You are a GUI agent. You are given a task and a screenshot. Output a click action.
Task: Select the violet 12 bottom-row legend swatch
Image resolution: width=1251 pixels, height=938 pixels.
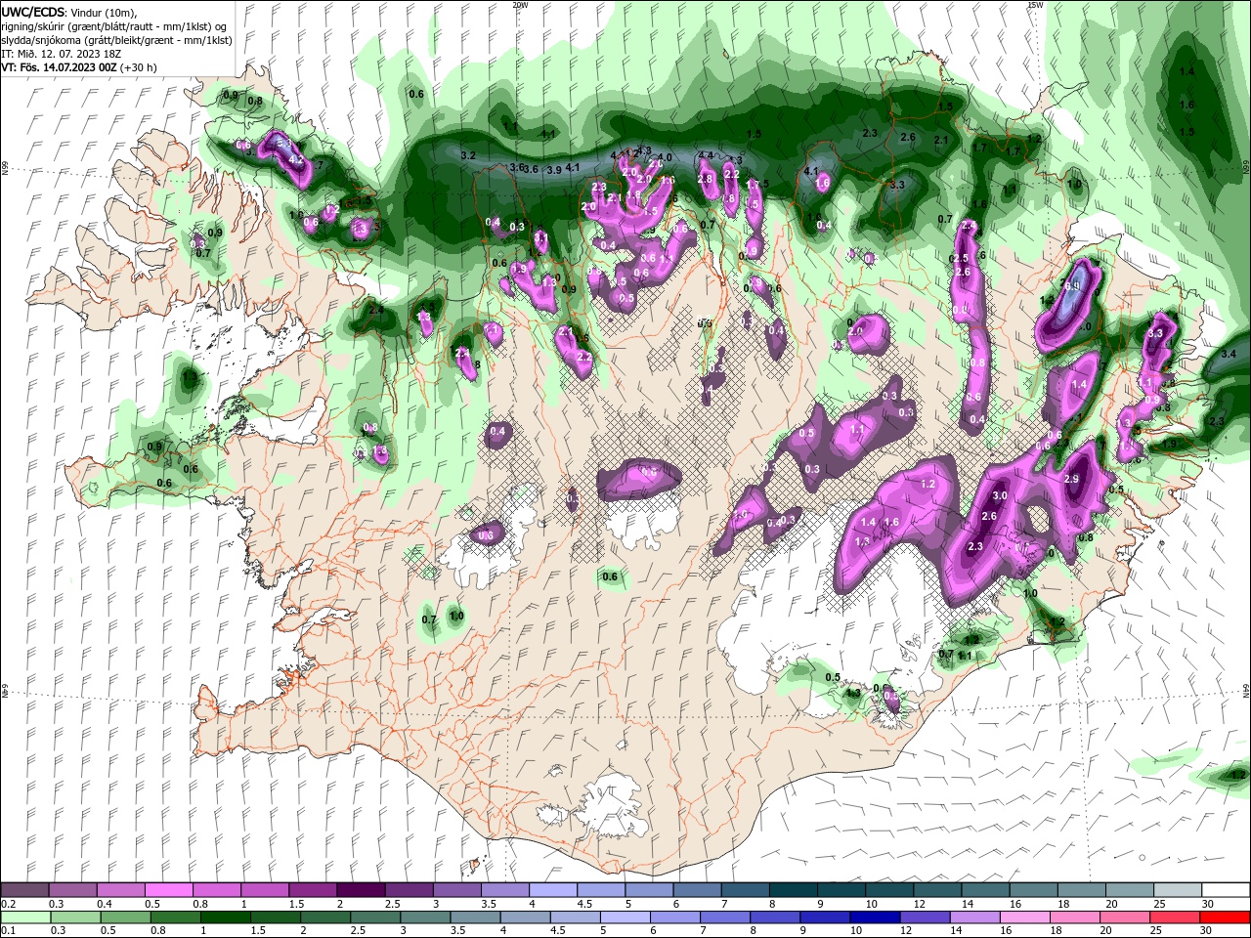[925, 917]
